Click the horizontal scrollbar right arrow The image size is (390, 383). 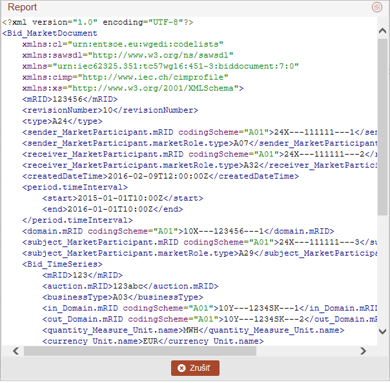click(364, 351)
